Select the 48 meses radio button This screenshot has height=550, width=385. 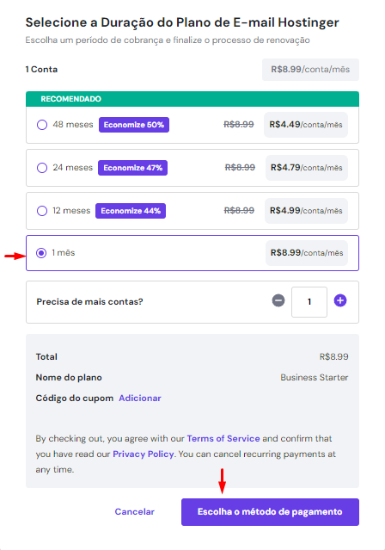[42, 125]
